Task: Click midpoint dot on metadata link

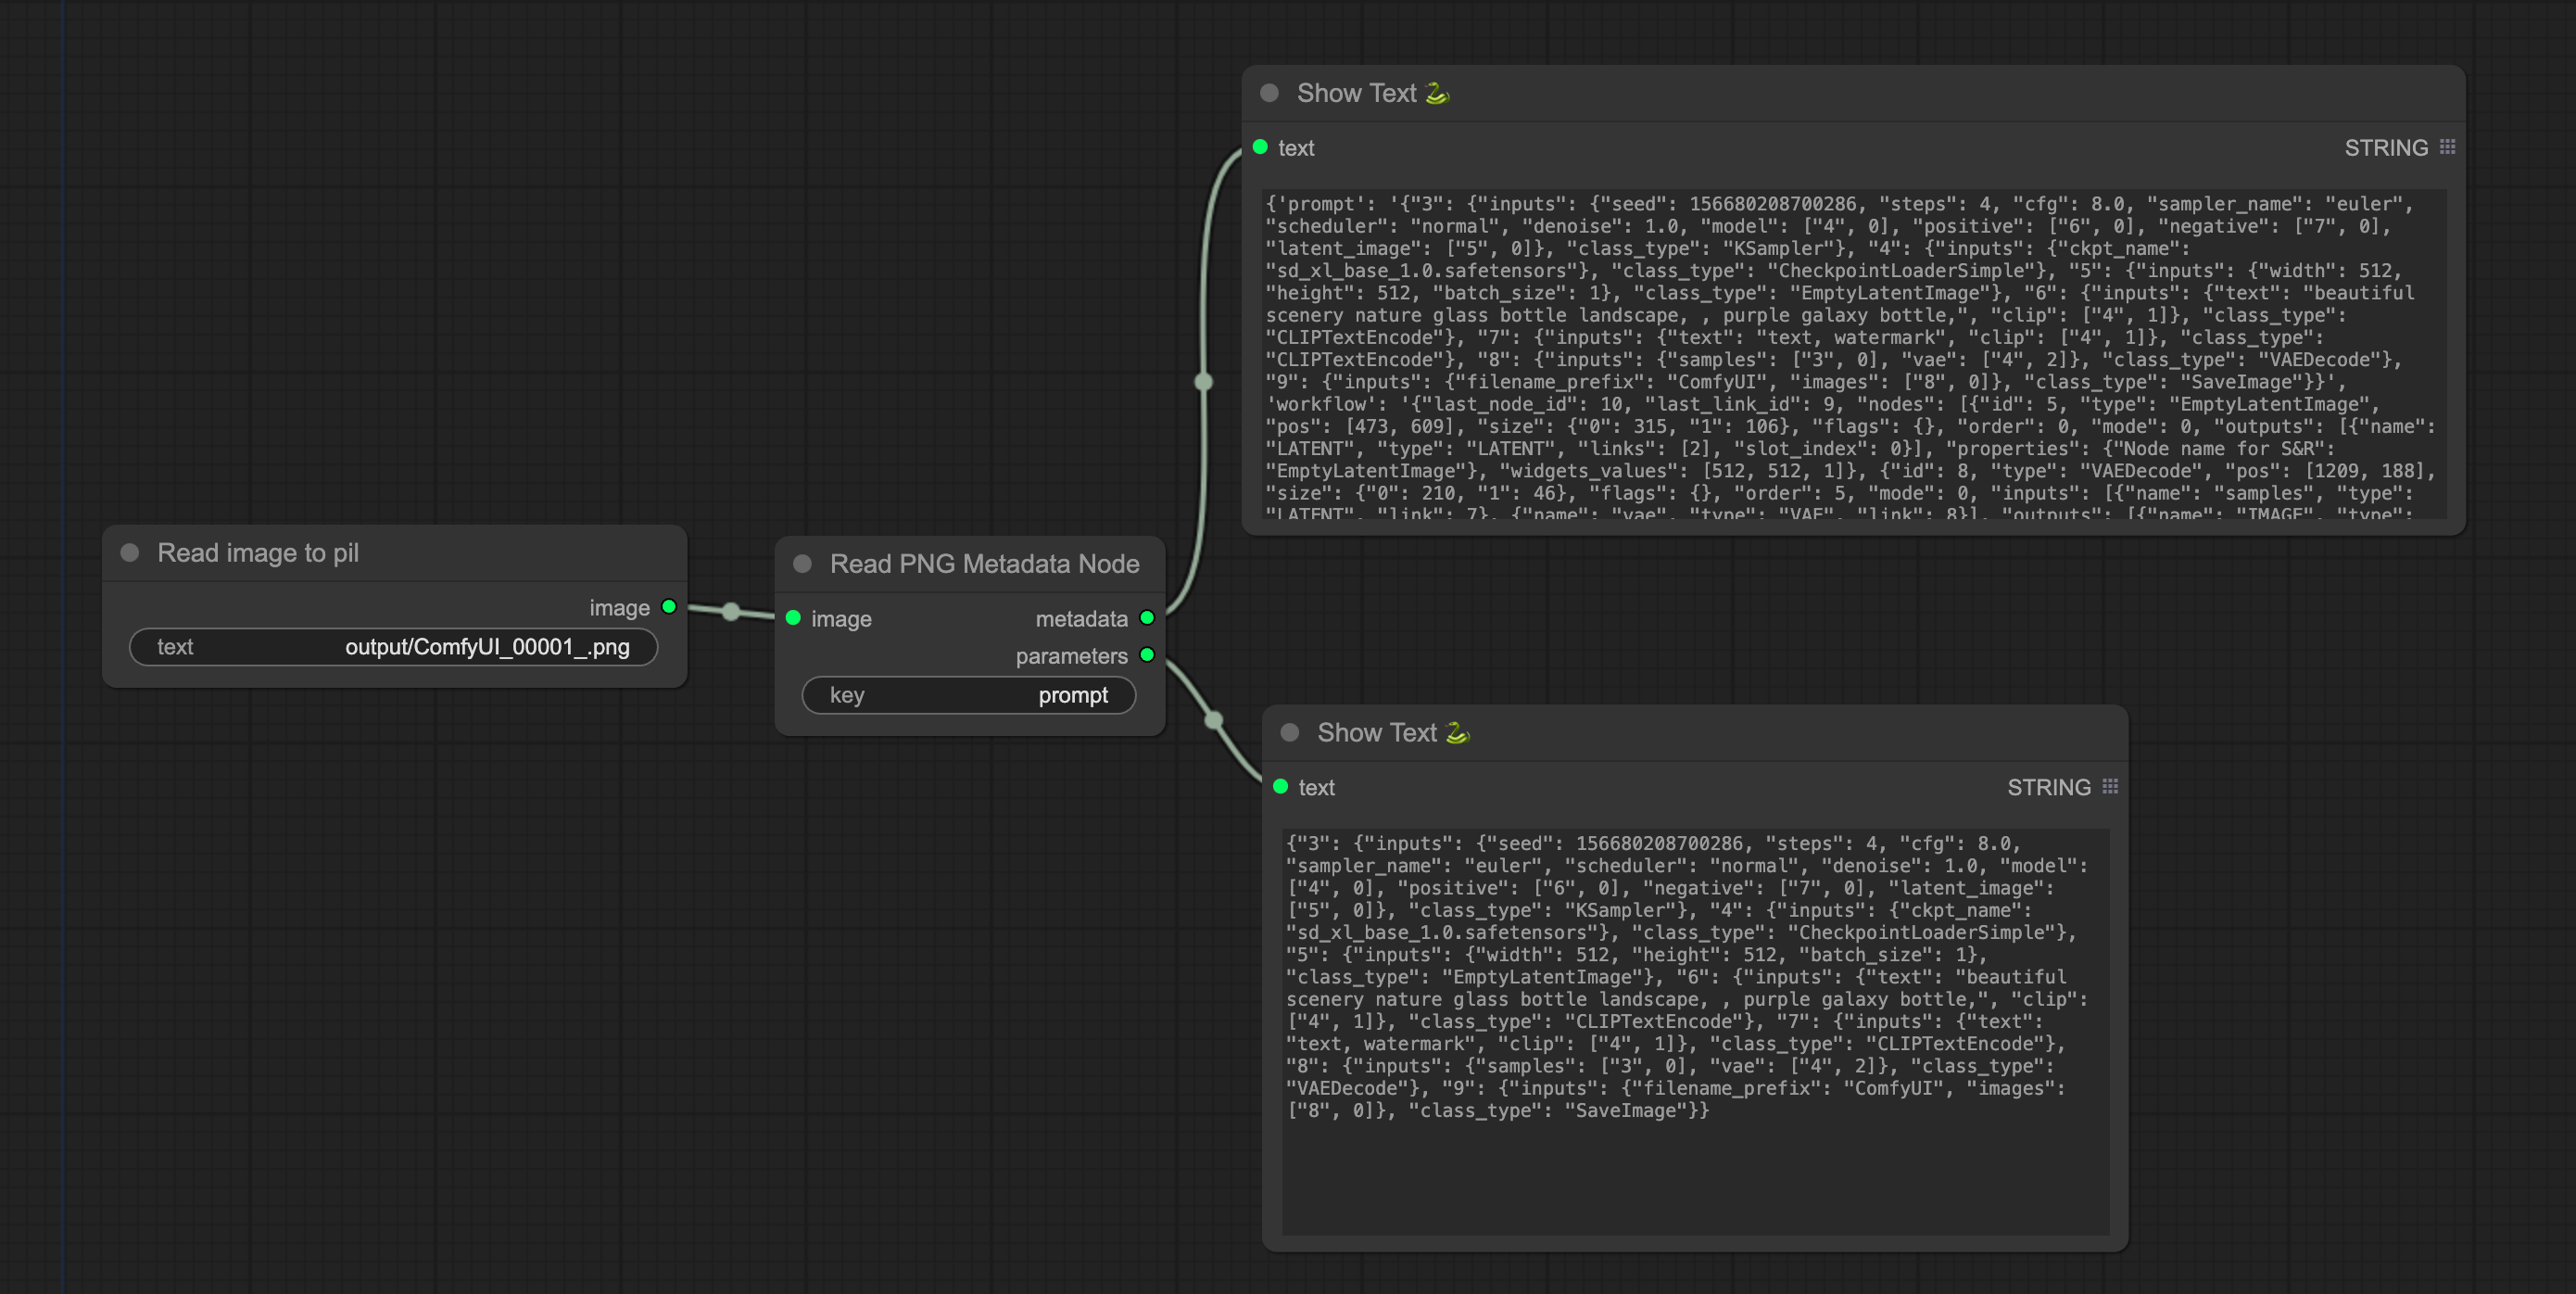Action: [1204, 382]
